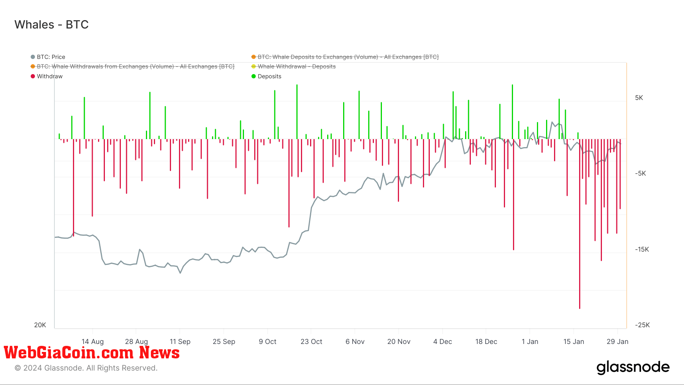Click the 18 Dec x-axis label
The width and height of the screenshot is (684, 385).
point(486,342)
